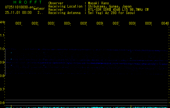
Task: Select the Receiving Location label
Action: click(65, 6)
